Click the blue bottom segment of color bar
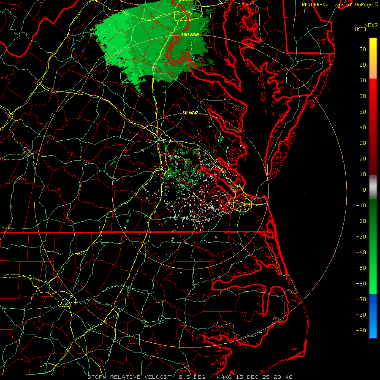Screen dimensions: 380x380 click(373, 316)
